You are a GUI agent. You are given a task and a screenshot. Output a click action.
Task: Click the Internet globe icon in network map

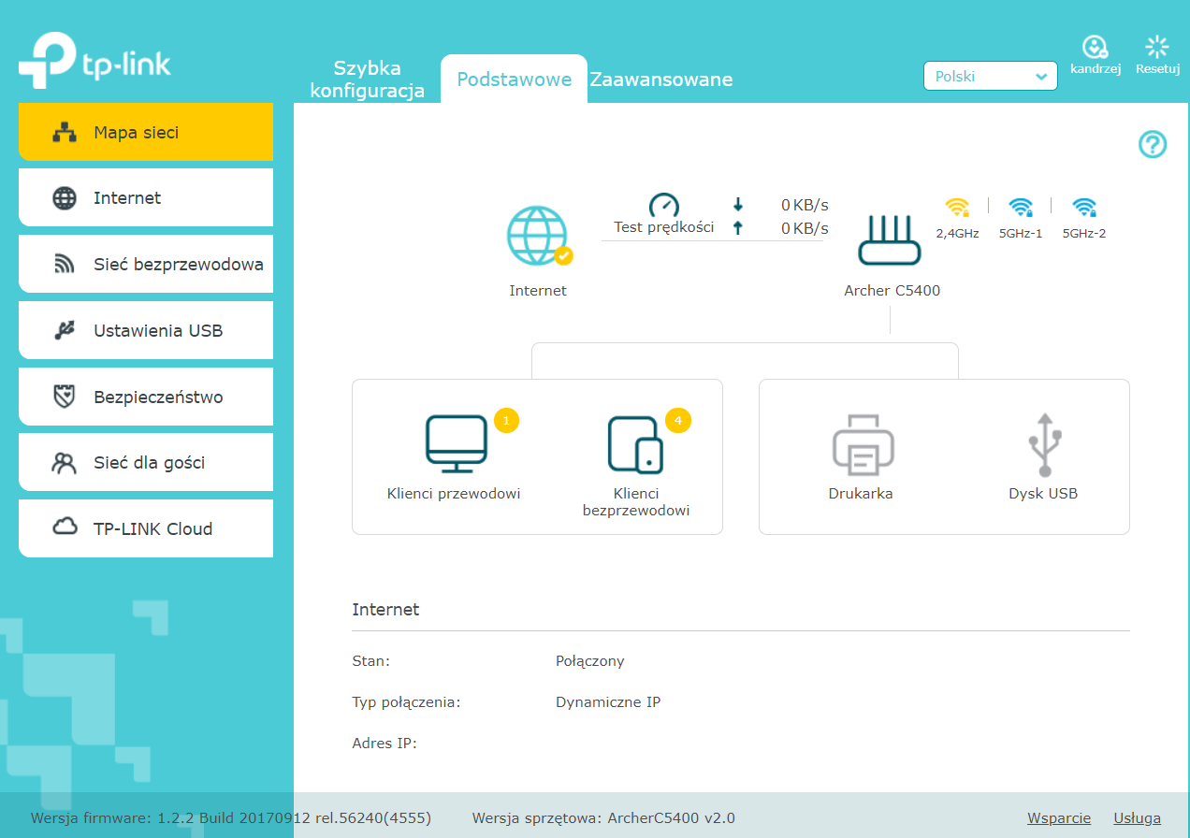click(537, 236)
